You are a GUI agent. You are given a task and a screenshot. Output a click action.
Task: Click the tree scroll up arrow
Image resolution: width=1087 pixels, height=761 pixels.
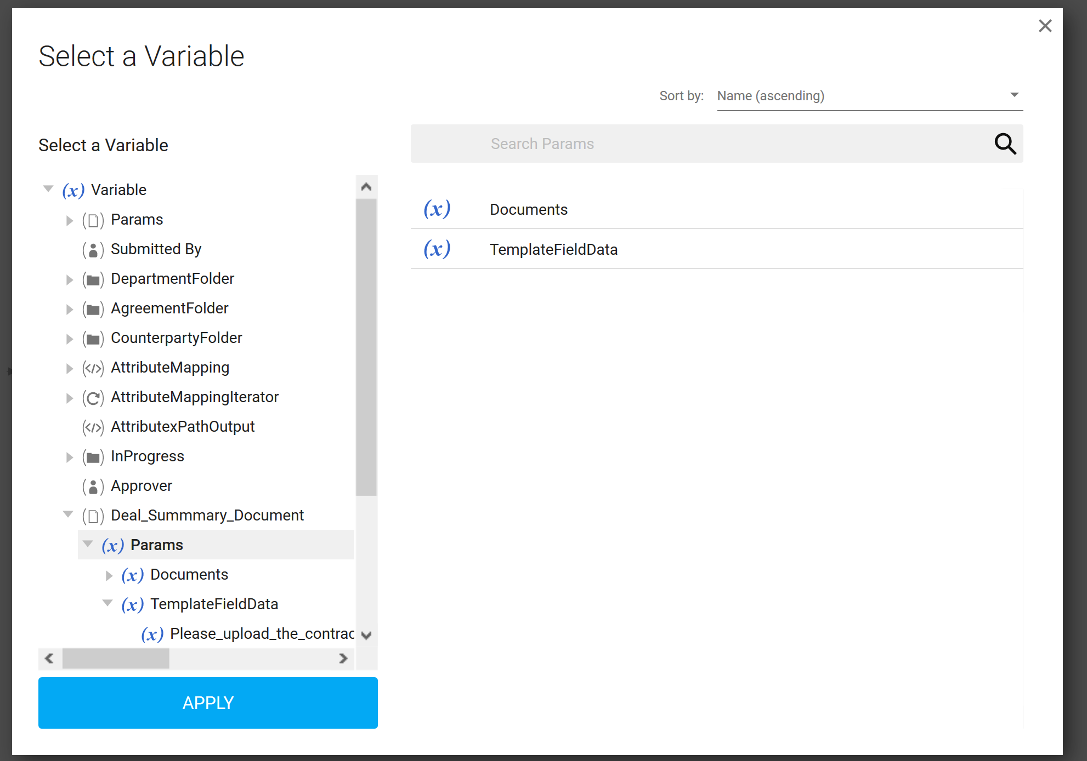(x=366, y=187)
